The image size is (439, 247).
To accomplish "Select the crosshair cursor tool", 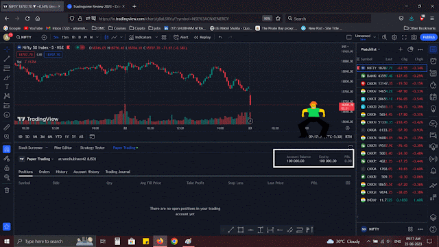I will [7, 49].
